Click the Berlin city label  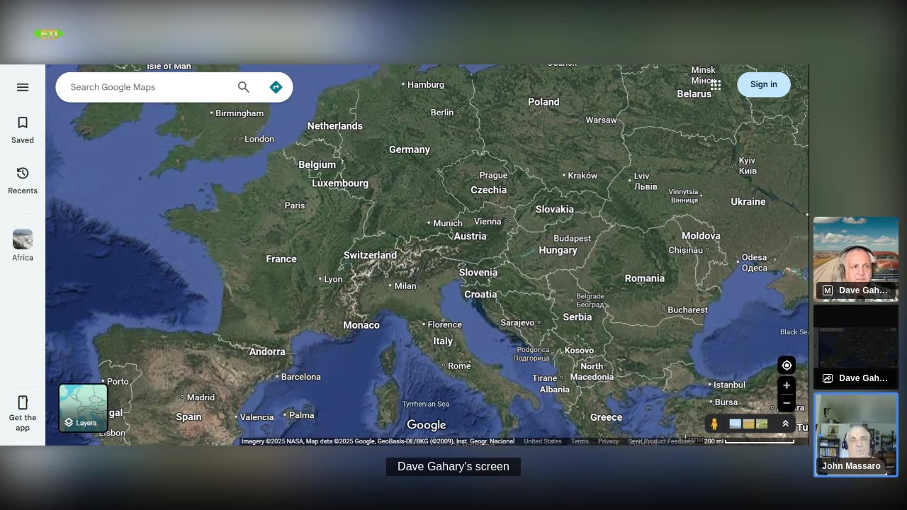pyautogui.click(x=442, y=112)
